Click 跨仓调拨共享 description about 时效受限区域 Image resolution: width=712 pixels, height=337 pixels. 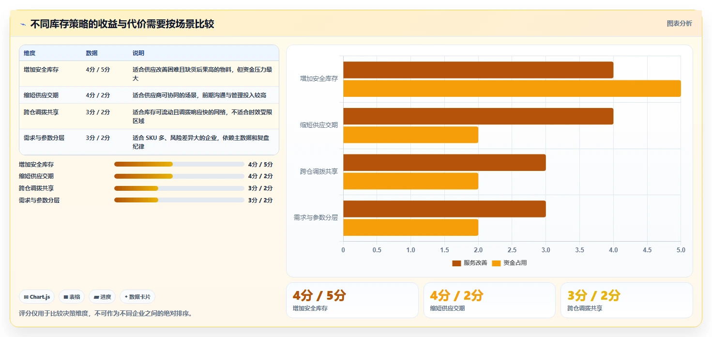click(203, 116)
